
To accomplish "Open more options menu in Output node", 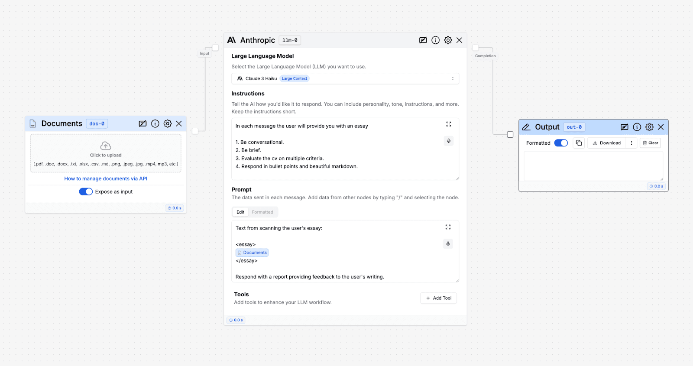I will 631,143.
